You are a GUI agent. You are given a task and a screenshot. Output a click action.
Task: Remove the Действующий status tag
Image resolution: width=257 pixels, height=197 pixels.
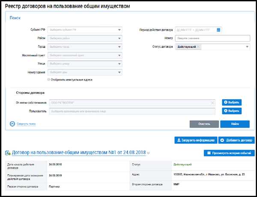(198, 47)
